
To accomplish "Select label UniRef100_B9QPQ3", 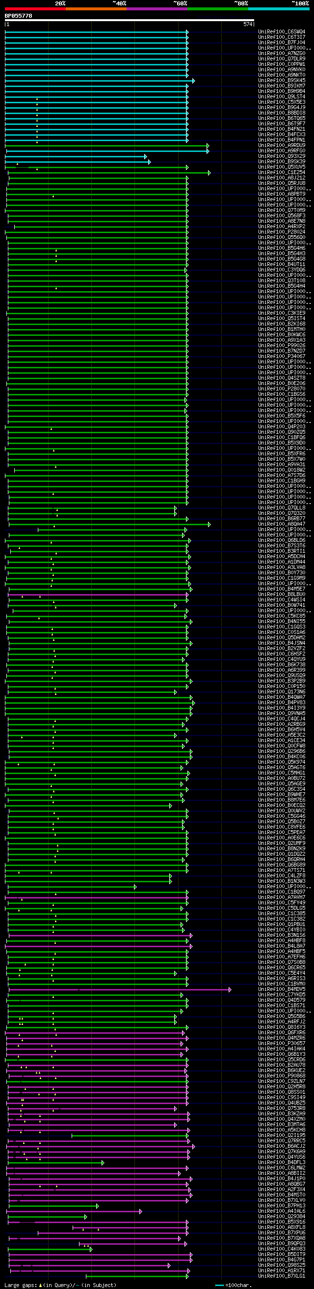I will (x=282, y=1243).
